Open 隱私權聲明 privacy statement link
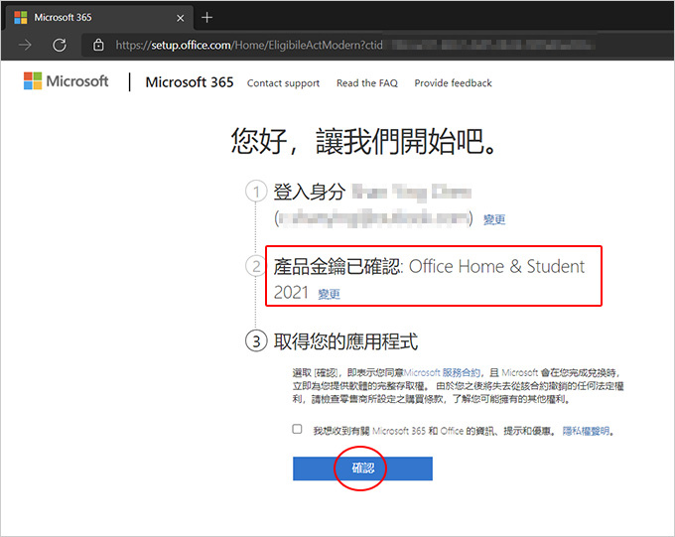The image size is (675, 537). tap(586, 431)
